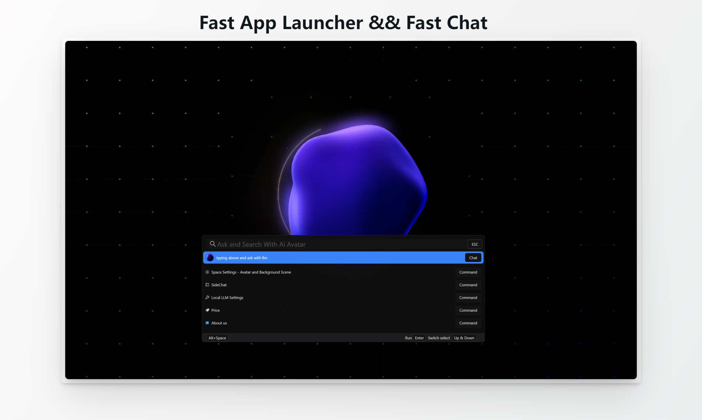
Task: Open the About us entry
Action: pos(219,323)
